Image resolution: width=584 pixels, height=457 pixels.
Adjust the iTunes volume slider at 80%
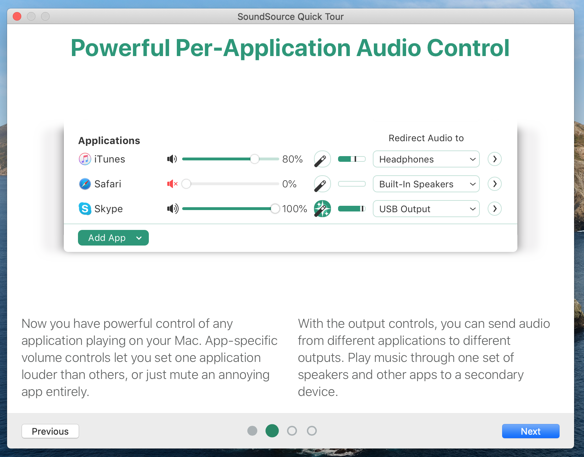click(x=231, y=159)
